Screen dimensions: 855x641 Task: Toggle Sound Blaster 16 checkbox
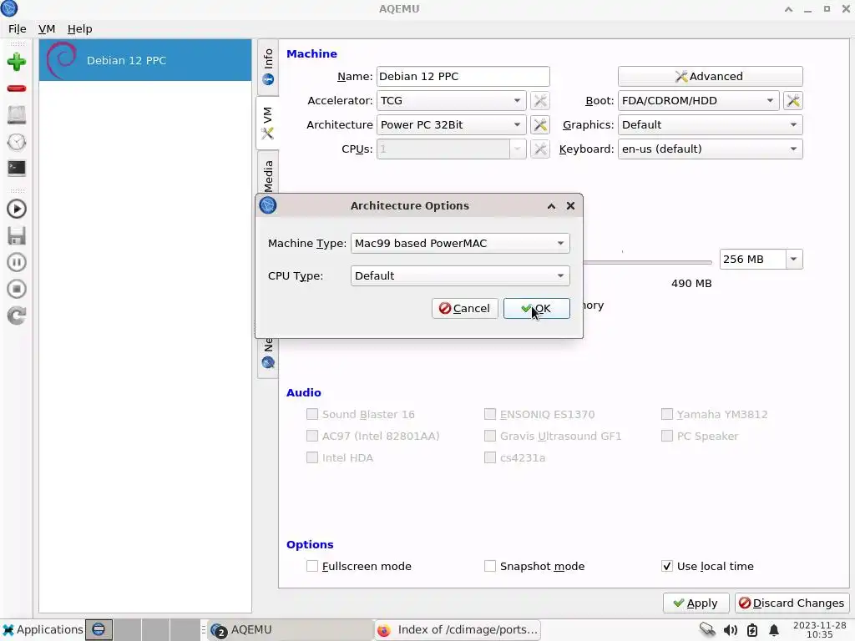pyautogui.click(x=312, y=414)
